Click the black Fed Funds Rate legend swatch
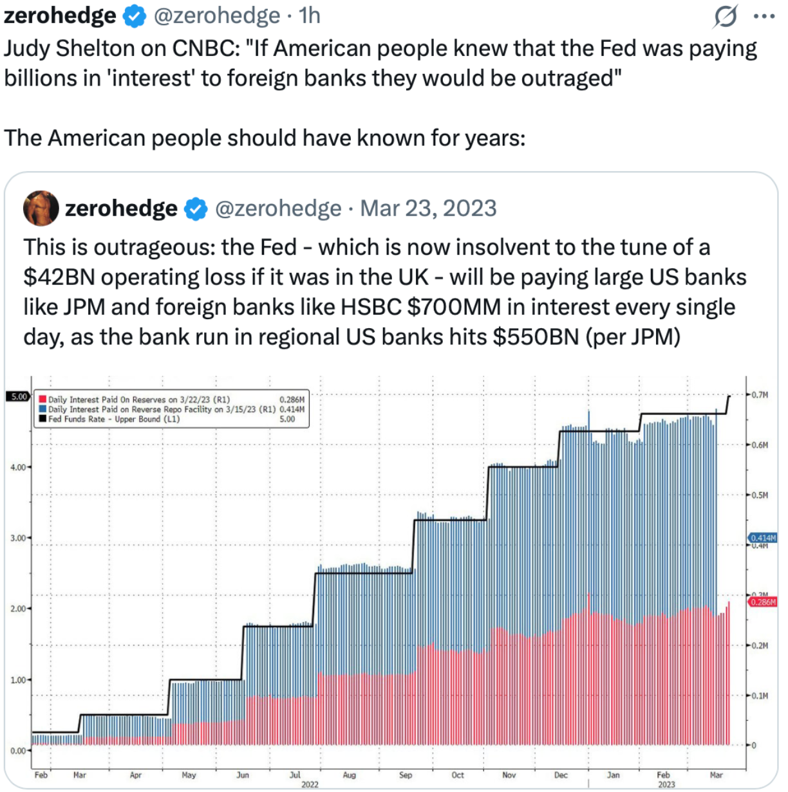Viewport: 788px width, 792px height. (x=42, y=419)
